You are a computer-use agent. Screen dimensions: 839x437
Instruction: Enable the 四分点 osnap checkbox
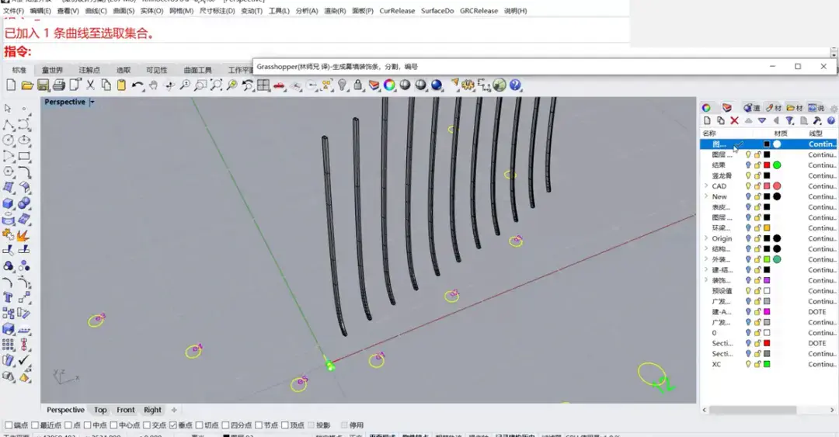[x=225, y=425]
